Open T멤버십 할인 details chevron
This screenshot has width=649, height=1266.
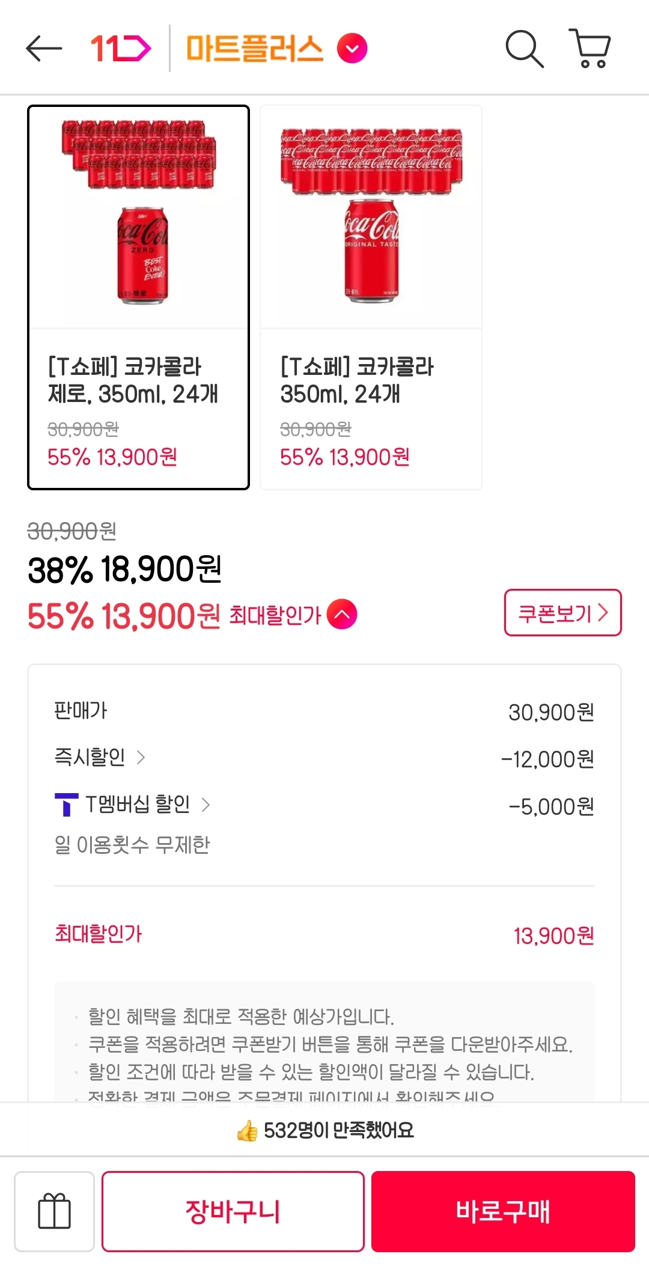coord(206,805)
